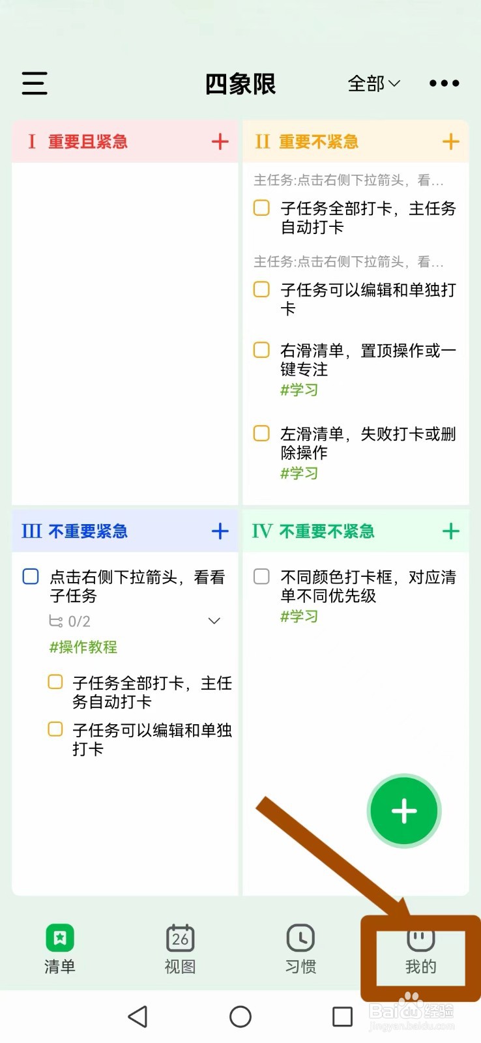
Task: Mark 不同颜色打卡框 task as done
Action: (261, 576)
